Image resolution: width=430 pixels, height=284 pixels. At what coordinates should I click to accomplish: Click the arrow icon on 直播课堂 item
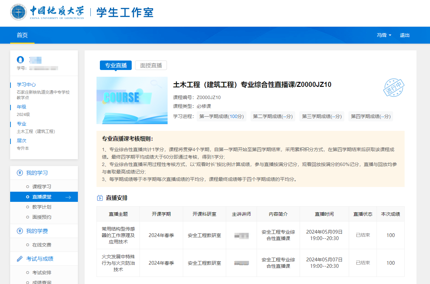[68, 197]
